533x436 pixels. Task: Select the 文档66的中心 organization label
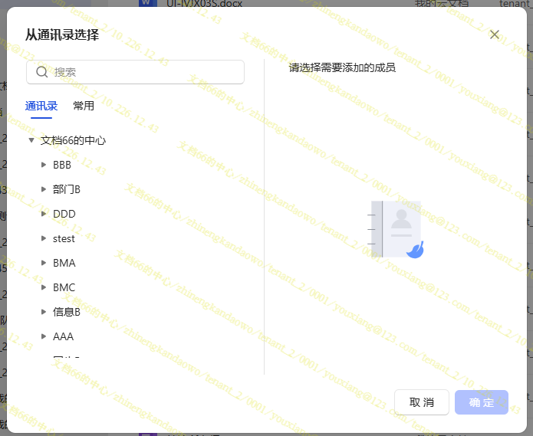pyautogui.click(x=73, y=140)
